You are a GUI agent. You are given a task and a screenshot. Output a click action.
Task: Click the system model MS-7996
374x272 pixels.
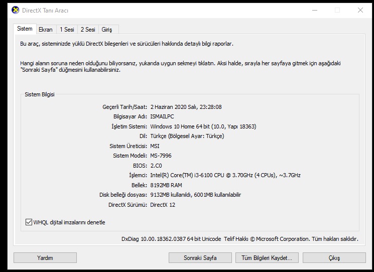click(x=161, y=156)
